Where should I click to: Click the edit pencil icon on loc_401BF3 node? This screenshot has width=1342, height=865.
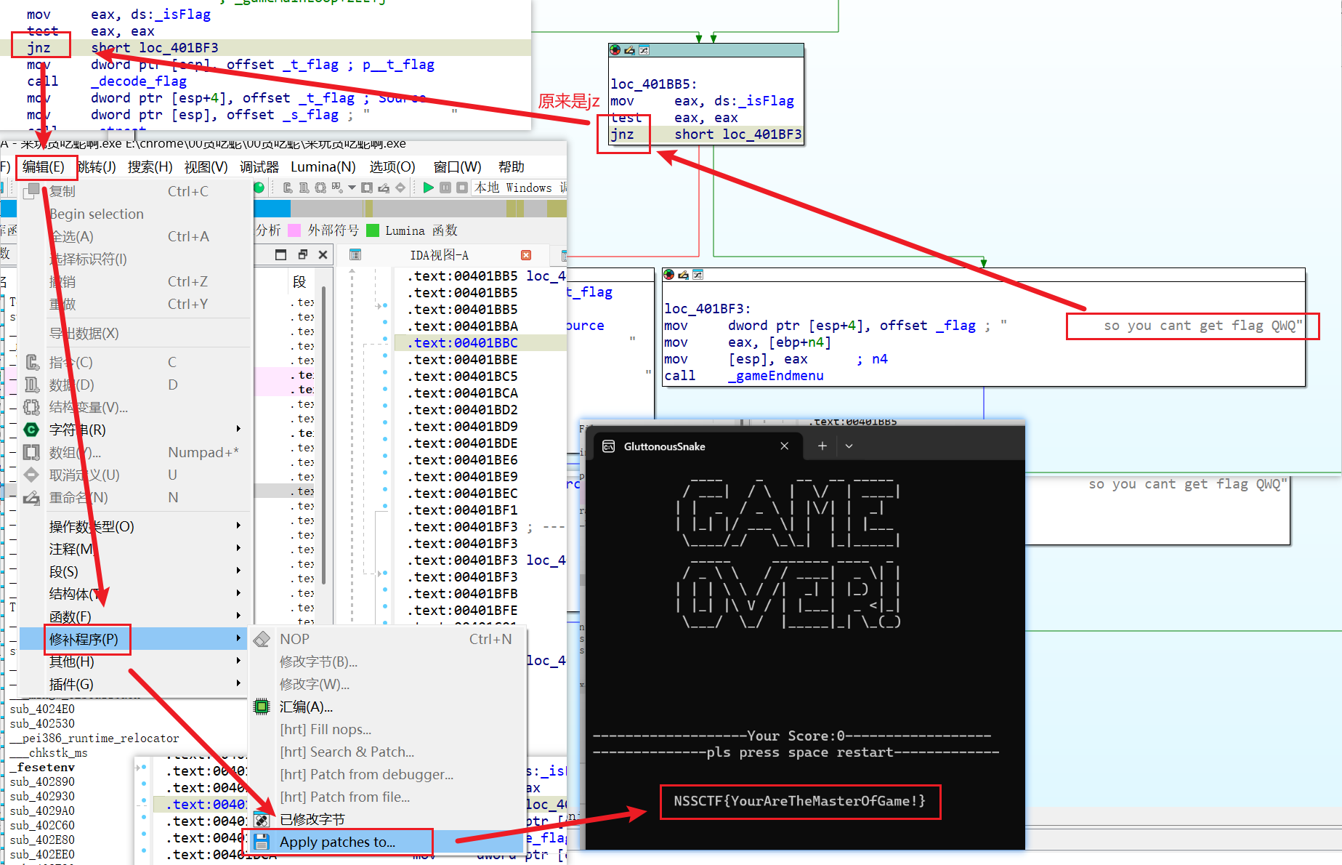(683, 275)
